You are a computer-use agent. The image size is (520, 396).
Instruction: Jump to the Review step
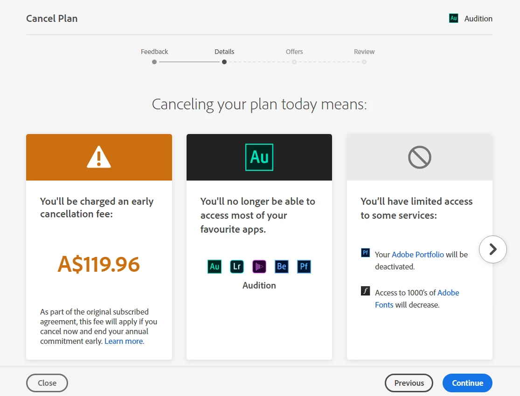pos(364,52)
